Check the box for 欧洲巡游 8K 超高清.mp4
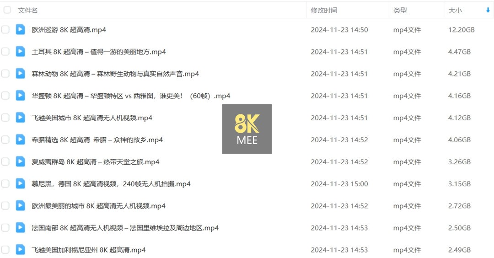494x258 pixels. pos(5,30)
